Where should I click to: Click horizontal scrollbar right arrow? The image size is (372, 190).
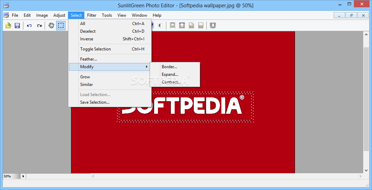click(x=360, y=176)
